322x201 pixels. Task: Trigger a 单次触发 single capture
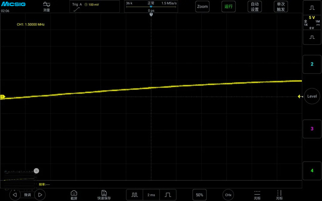[281, 6]
